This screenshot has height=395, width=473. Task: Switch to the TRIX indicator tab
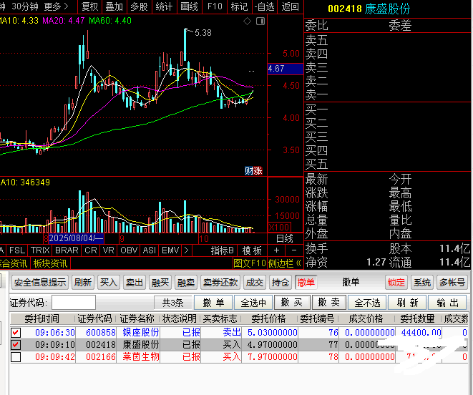coord(40,250)
